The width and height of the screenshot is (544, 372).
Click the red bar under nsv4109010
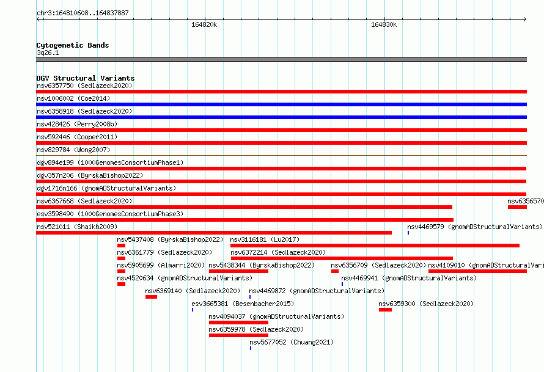click(478, 271)
